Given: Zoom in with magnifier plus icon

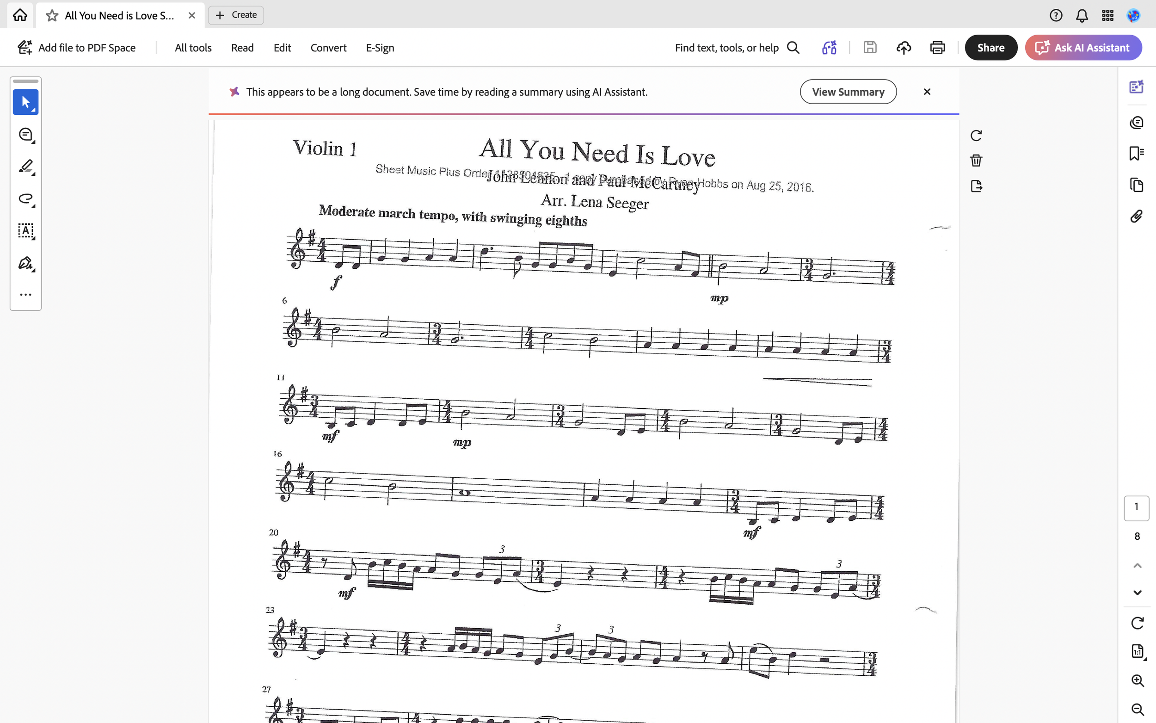Looking at the screenshot, I should [x=1138, y=680].
